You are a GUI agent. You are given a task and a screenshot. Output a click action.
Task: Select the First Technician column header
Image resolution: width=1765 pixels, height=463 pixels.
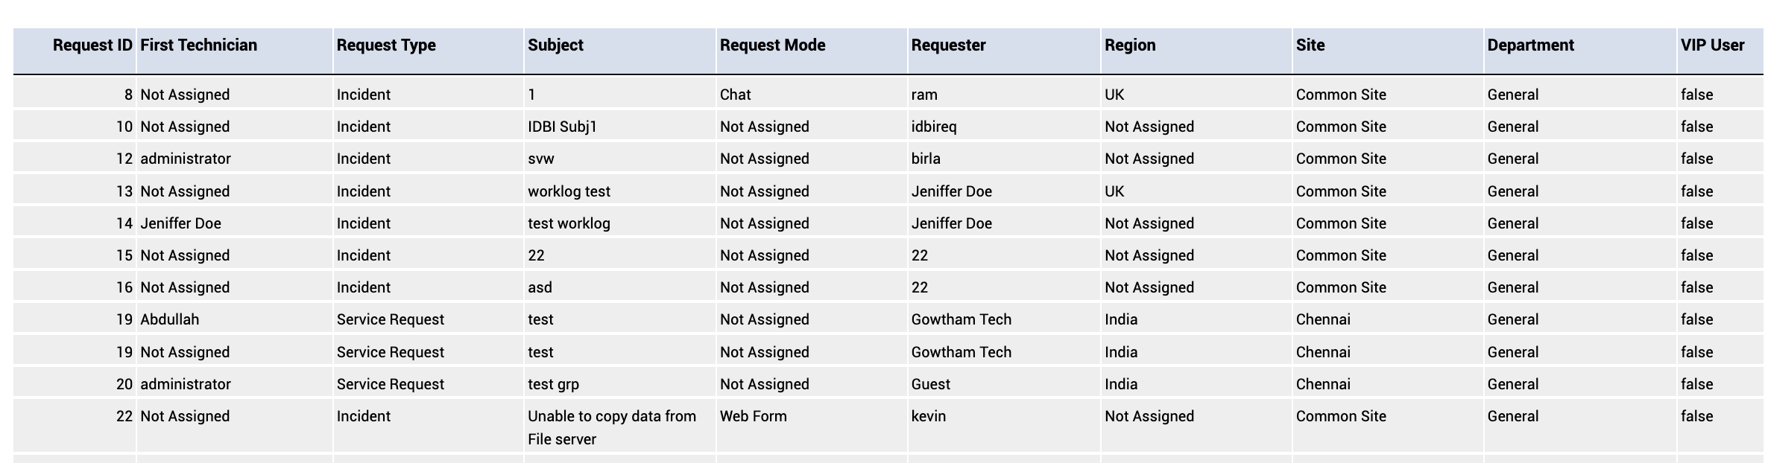198,45
